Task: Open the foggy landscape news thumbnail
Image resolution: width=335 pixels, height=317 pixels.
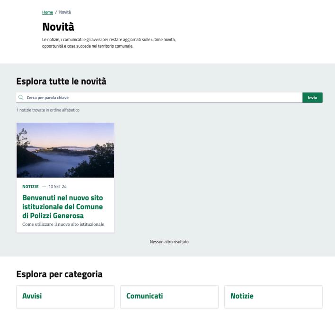Action: (65, 150)
